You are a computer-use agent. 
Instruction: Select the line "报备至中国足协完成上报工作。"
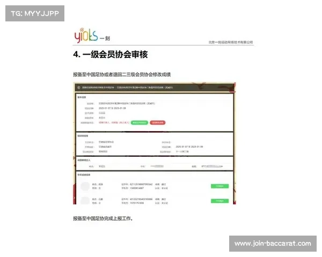point(103,218)
